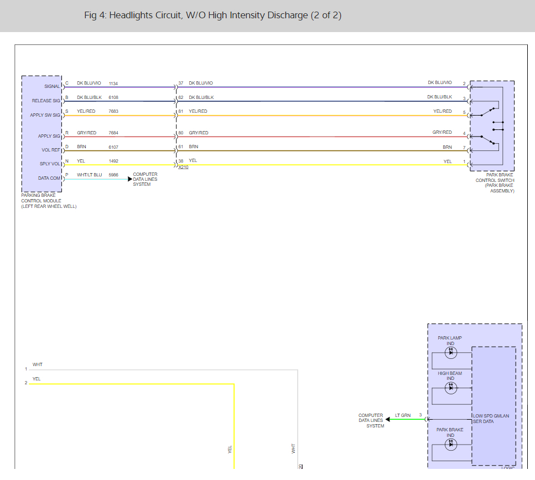The image size is (535, 480).
Task: Click circuit number 1134 on DK BLU/VIO wire
Action: [113, 84]
